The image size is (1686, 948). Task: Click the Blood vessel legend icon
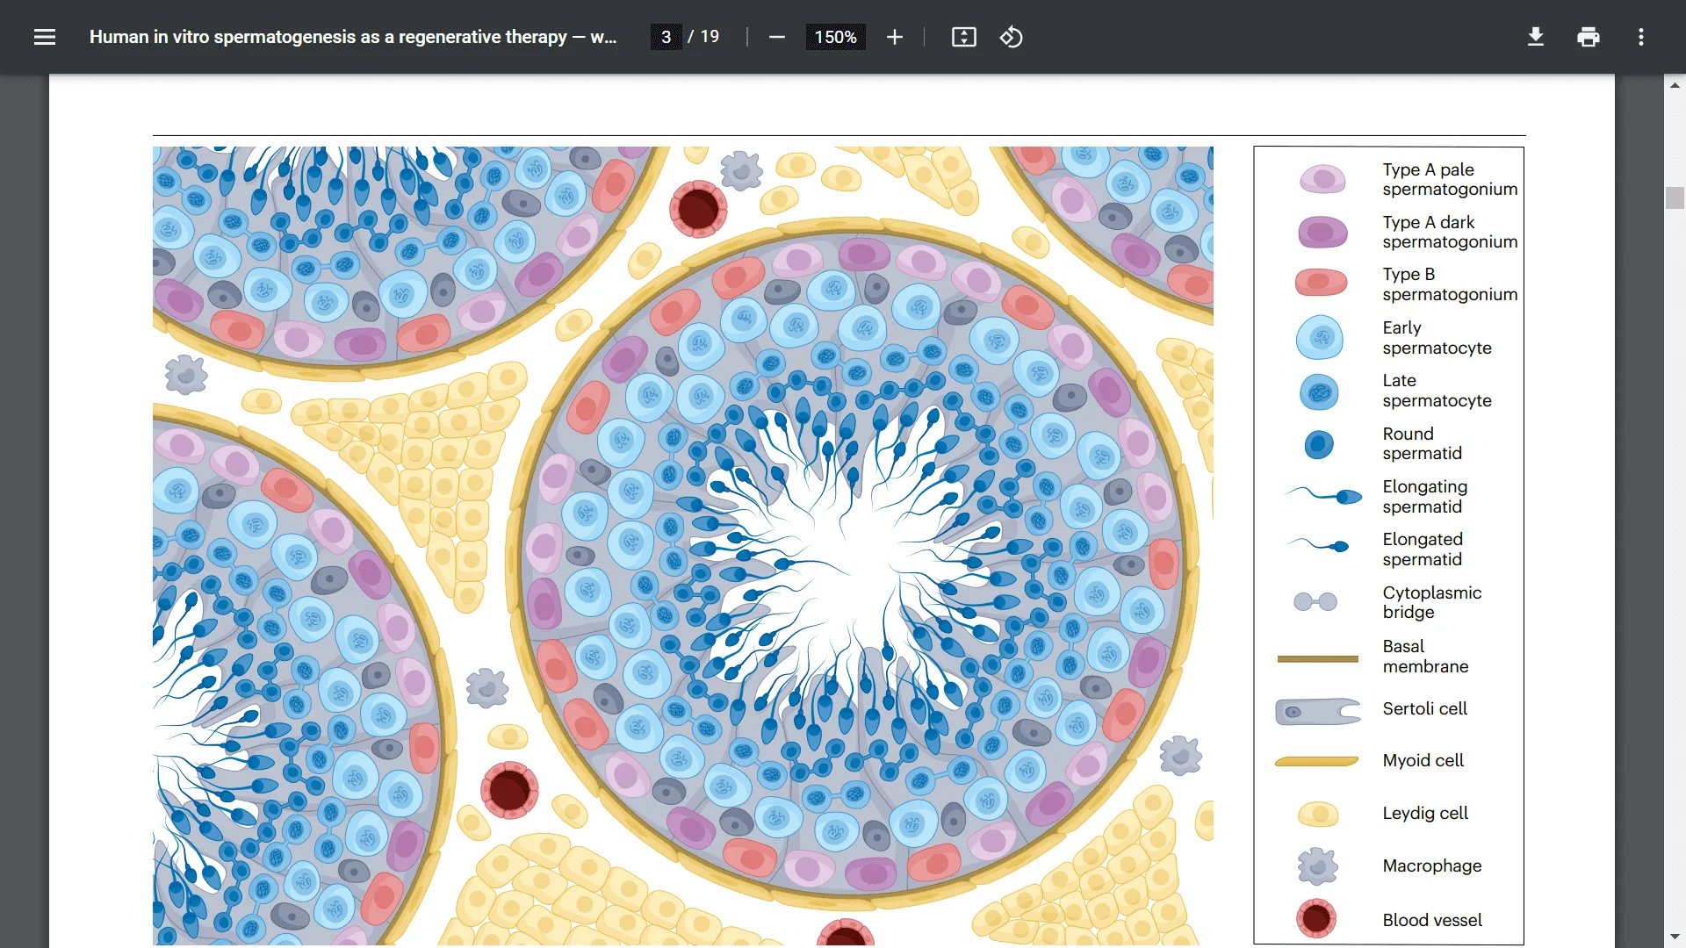pos(1316,918)
